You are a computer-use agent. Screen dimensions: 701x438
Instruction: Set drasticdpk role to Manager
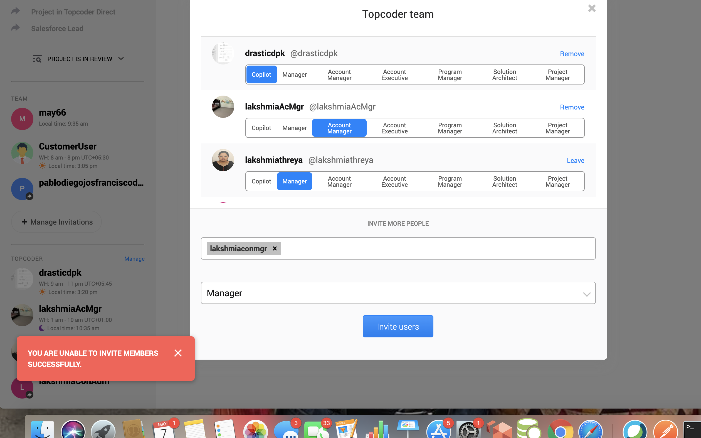pos(294,75)
